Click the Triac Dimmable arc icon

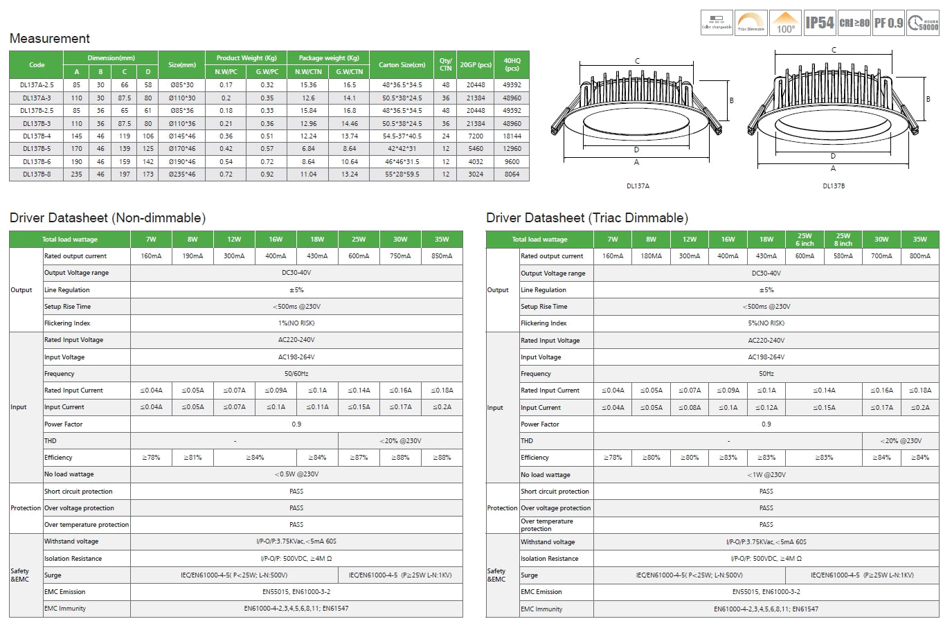[x=751, y=22]
